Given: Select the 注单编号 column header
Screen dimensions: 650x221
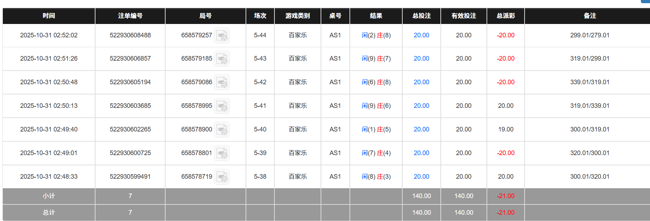Looking at the screenshot, I should coord(130,16).
